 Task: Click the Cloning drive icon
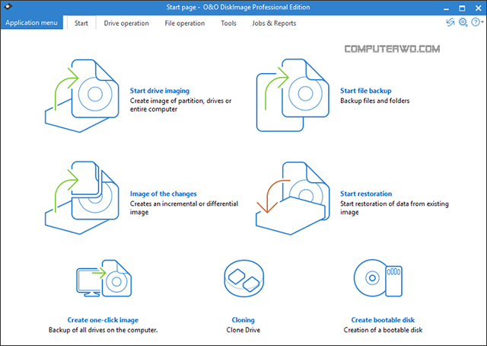click(x=243, y=278)
